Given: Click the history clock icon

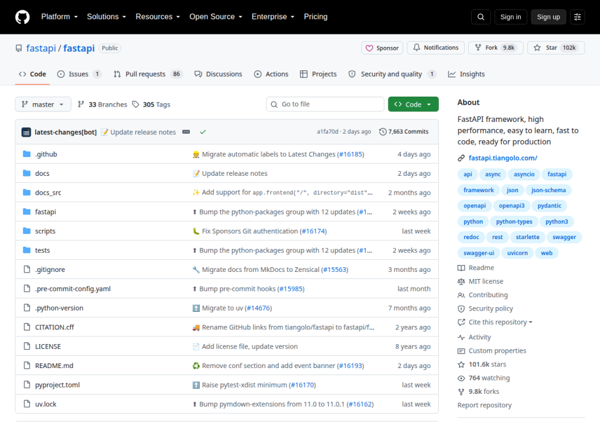Looking at the screenshot, I should (x=383, y=132).
